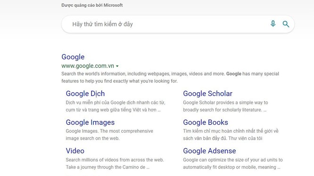
Task: Click the text 'Google Scholar provides a simple way to'
Action: (225, 103)
